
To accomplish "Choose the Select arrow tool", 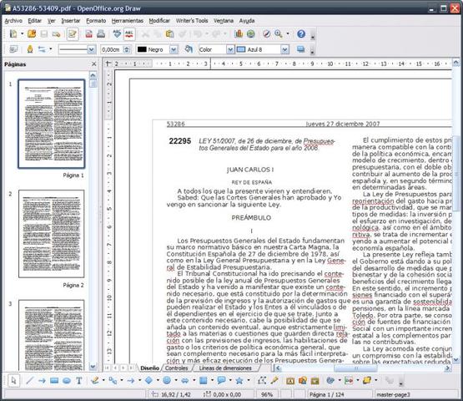I will (13, 381).
